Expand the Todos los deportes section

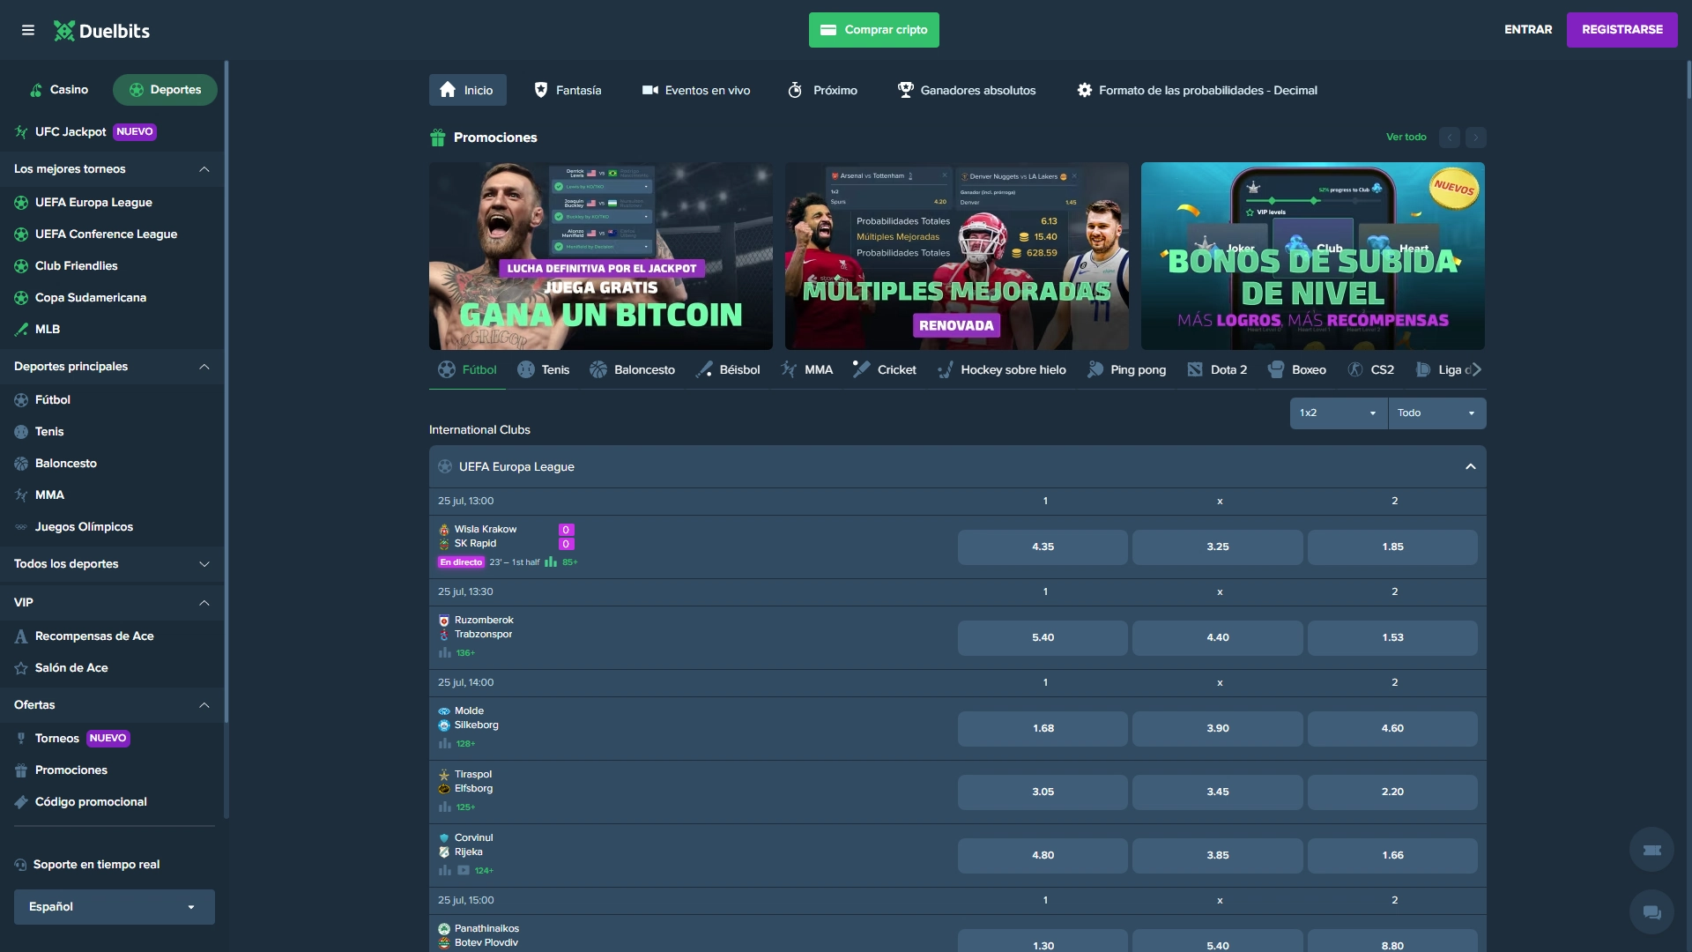204,565
